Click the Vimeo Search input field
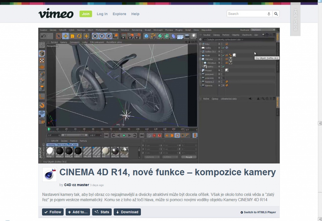Screen dimensions: 322x221 point(246,14)
